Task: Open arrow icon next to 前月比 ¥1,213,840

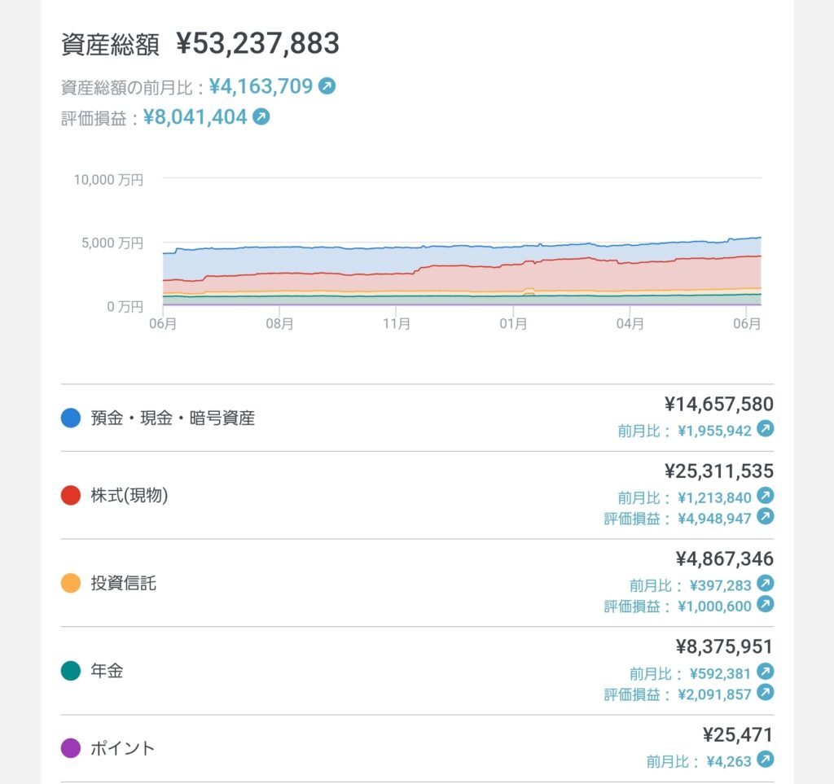Action: coord(765,496)
